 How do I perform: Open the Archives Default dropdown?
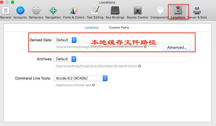pos(65,59)
